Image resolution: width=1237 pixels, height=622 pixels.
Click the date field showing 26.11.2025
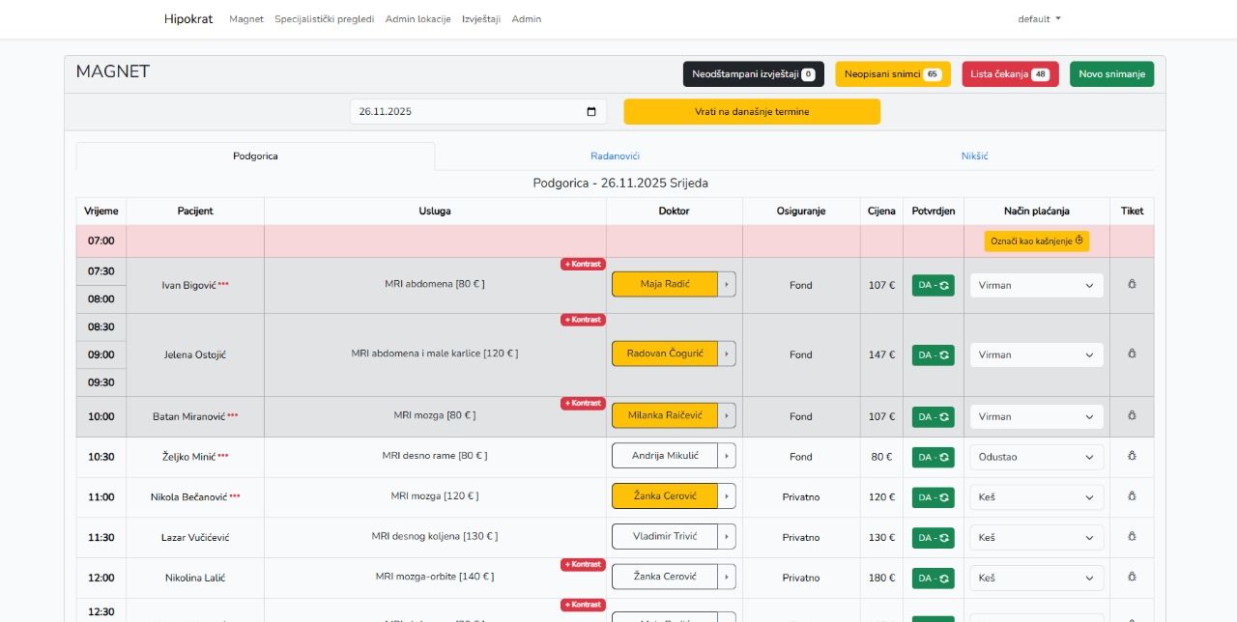(x=464, y=112)
